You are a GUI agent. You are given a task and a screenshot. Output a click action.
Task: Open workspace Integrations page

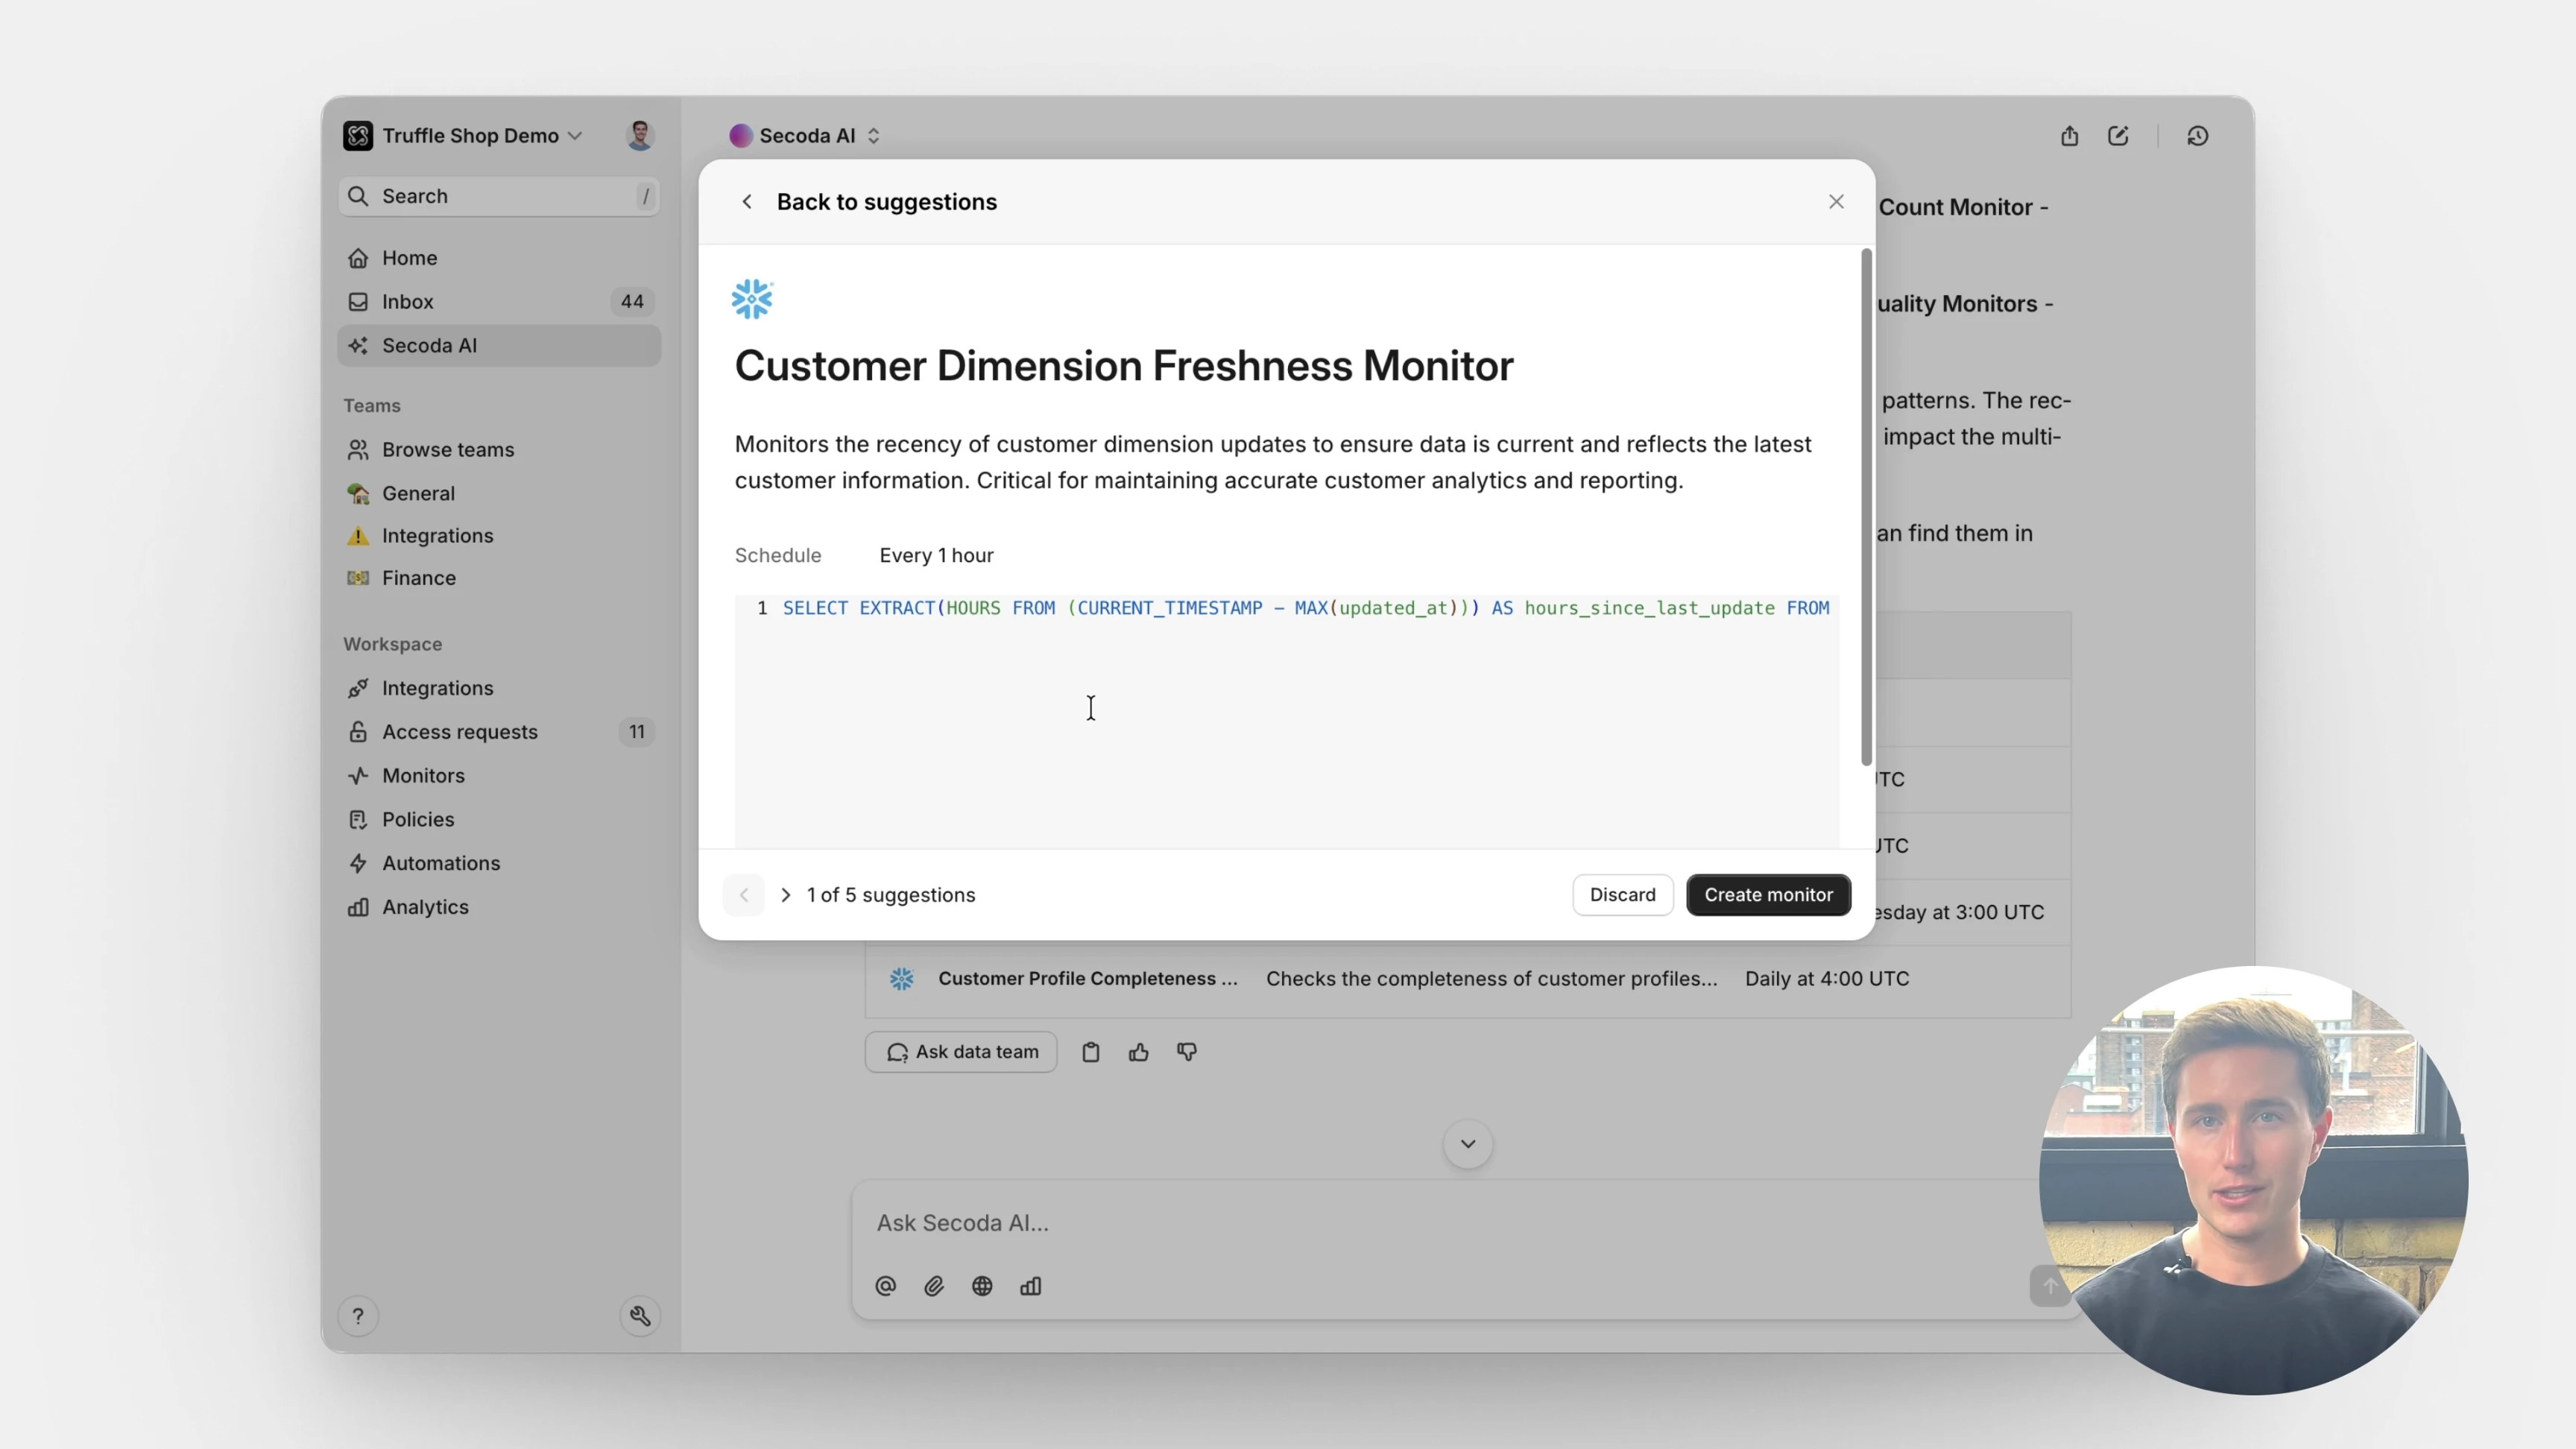pyautogui.click(x=499, y=688)
